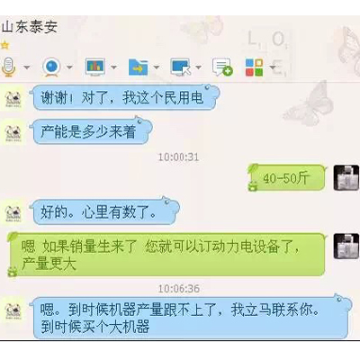
Task: Open the colorful apps grid icon
Action: (x=254, y=67)
